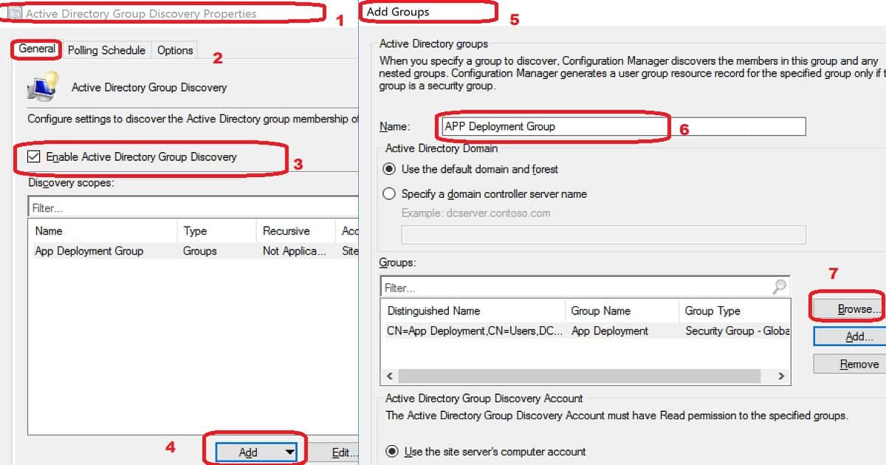
Task: Click the title bar document icon
Action: click(x=13, y=13)
